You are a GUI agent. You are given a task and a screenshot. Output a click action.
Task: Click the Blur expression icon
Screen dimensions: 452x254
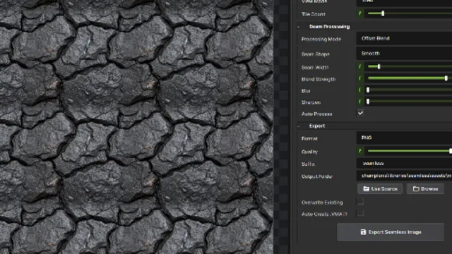click(x=360, y=90)
